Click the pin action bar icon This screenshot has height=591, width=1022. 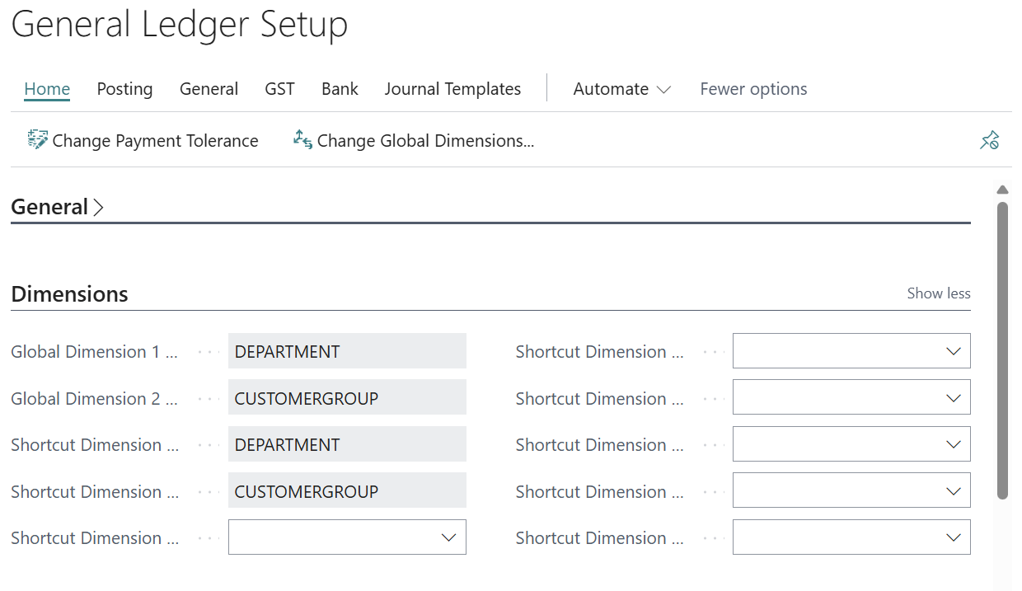tap(989, 141)
